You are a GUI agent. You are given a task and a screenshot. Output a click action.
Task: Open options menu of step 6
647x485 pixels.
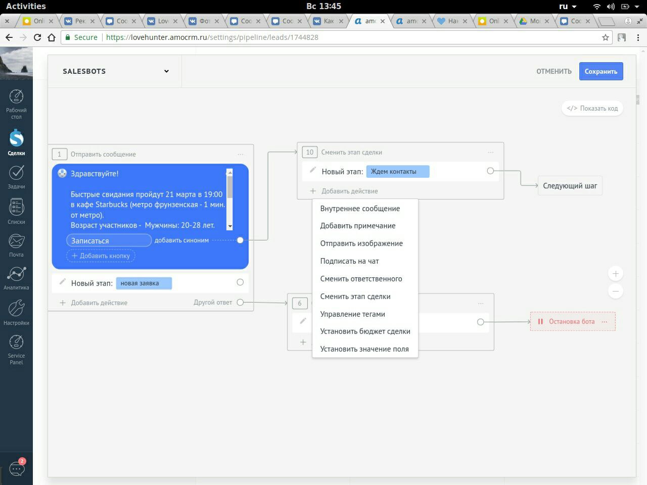(x=481, y=303)
